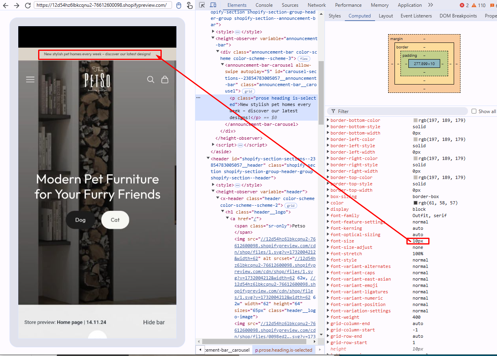Collapse the announcement-bar-carousel node
This screenshot has width=497, height=356.
tap(223, 65)
